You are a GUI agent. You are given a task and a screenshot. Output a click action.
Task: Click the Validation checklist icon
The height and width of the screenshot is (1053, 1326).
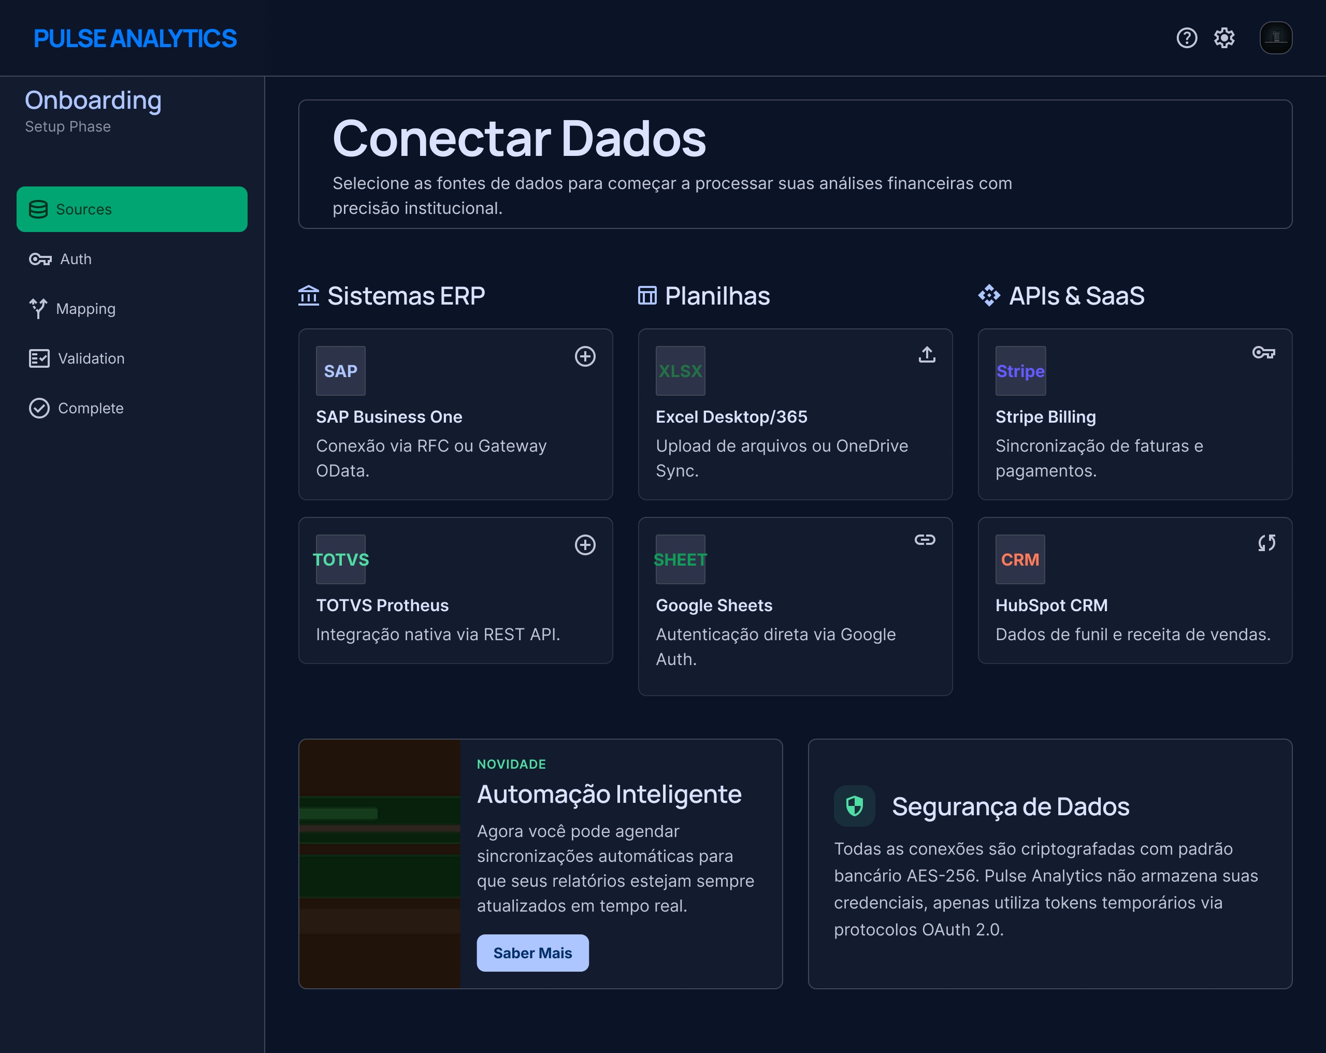pyautogui.click(x=39, y=358)
